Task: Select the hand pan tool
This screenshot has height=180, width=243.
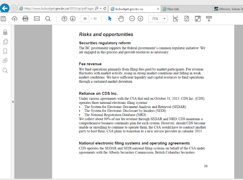Action: pos(121,19)
